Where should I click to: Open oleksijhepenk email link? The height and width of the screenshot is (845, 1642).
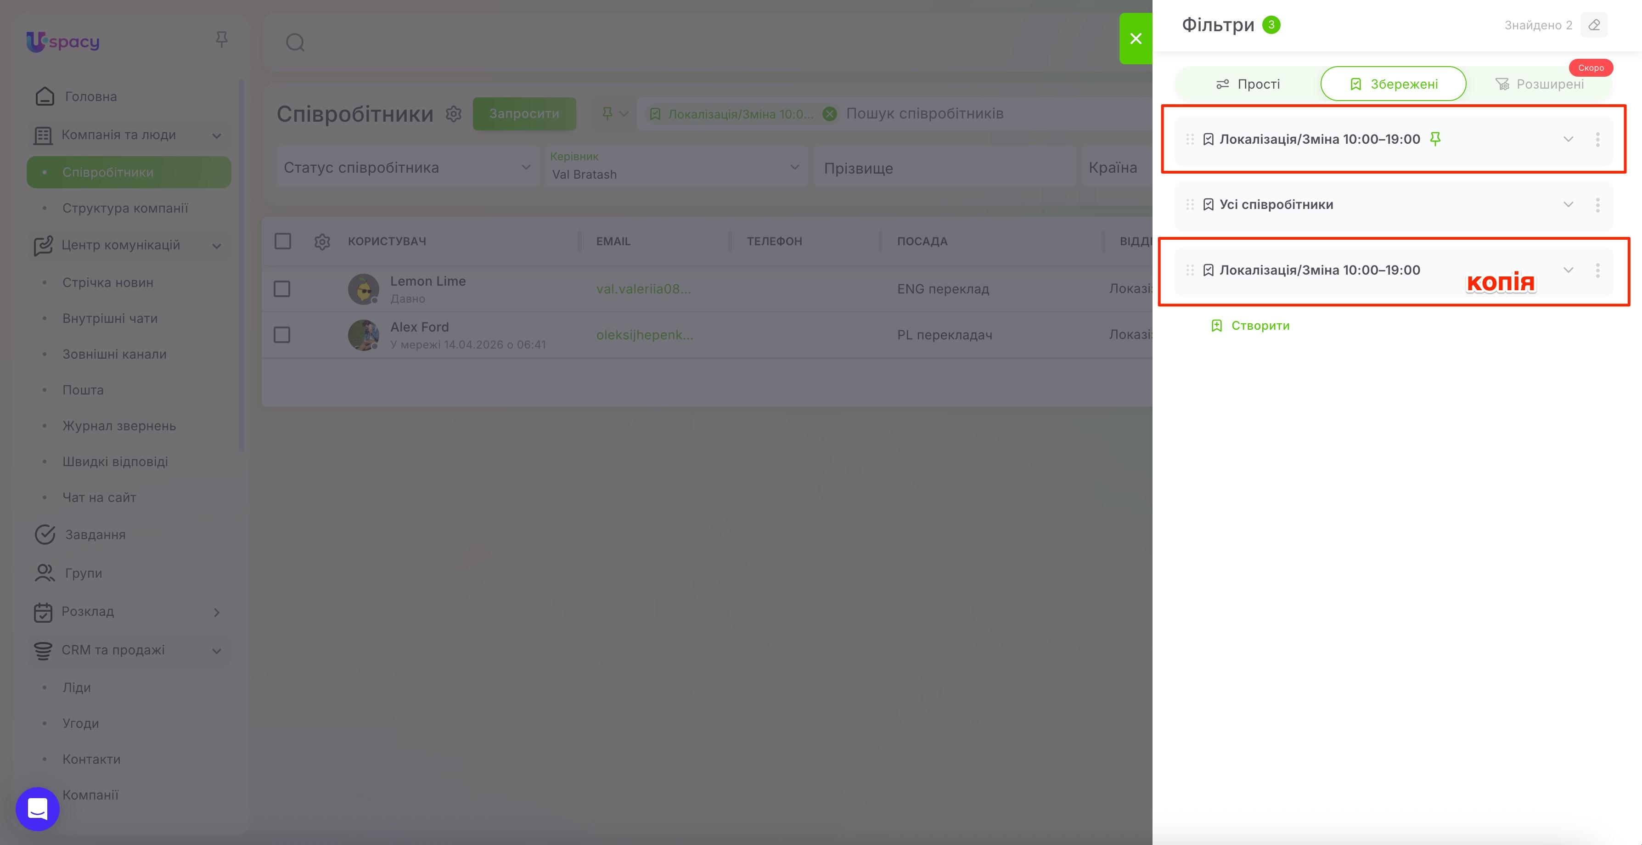644,335
